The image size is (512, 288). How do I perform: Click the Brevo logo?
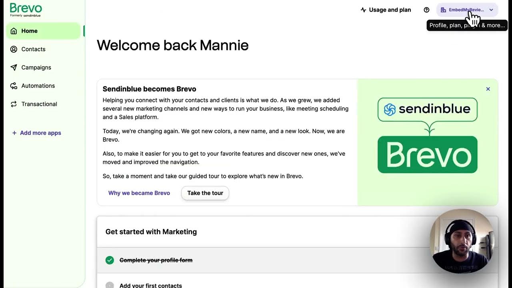point(26,10)
